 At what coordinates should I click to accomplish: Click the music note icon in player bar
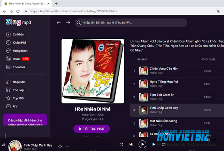click(3, 145)
